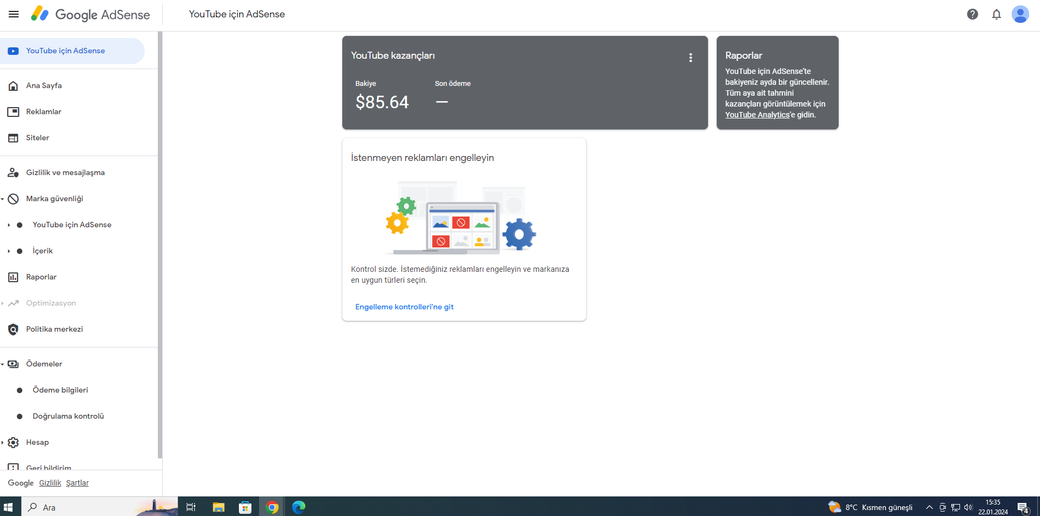Click the Raporlar heading in the dark card
The image size is (1040, 516).
coord(744,55)
